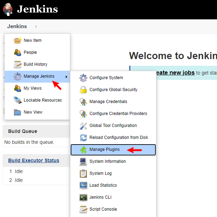The width and height of the screenshot is (217, 217).
Task: Click the Manage Plugins puzzle piece icon
Action: coord(83,149)
